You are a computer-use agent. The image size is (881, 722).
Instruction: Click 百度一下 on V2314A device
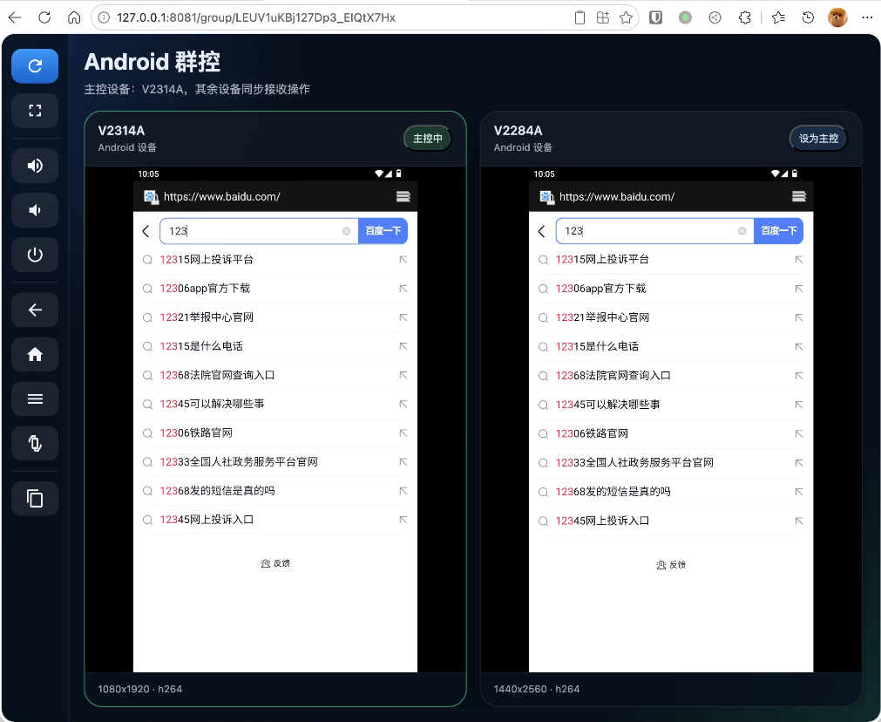point(383,231)
